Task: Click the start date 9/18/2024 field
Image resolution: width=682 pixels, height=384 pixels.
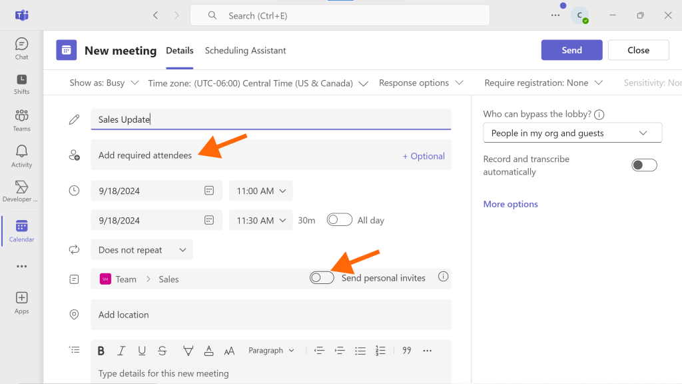Action: 156,191
